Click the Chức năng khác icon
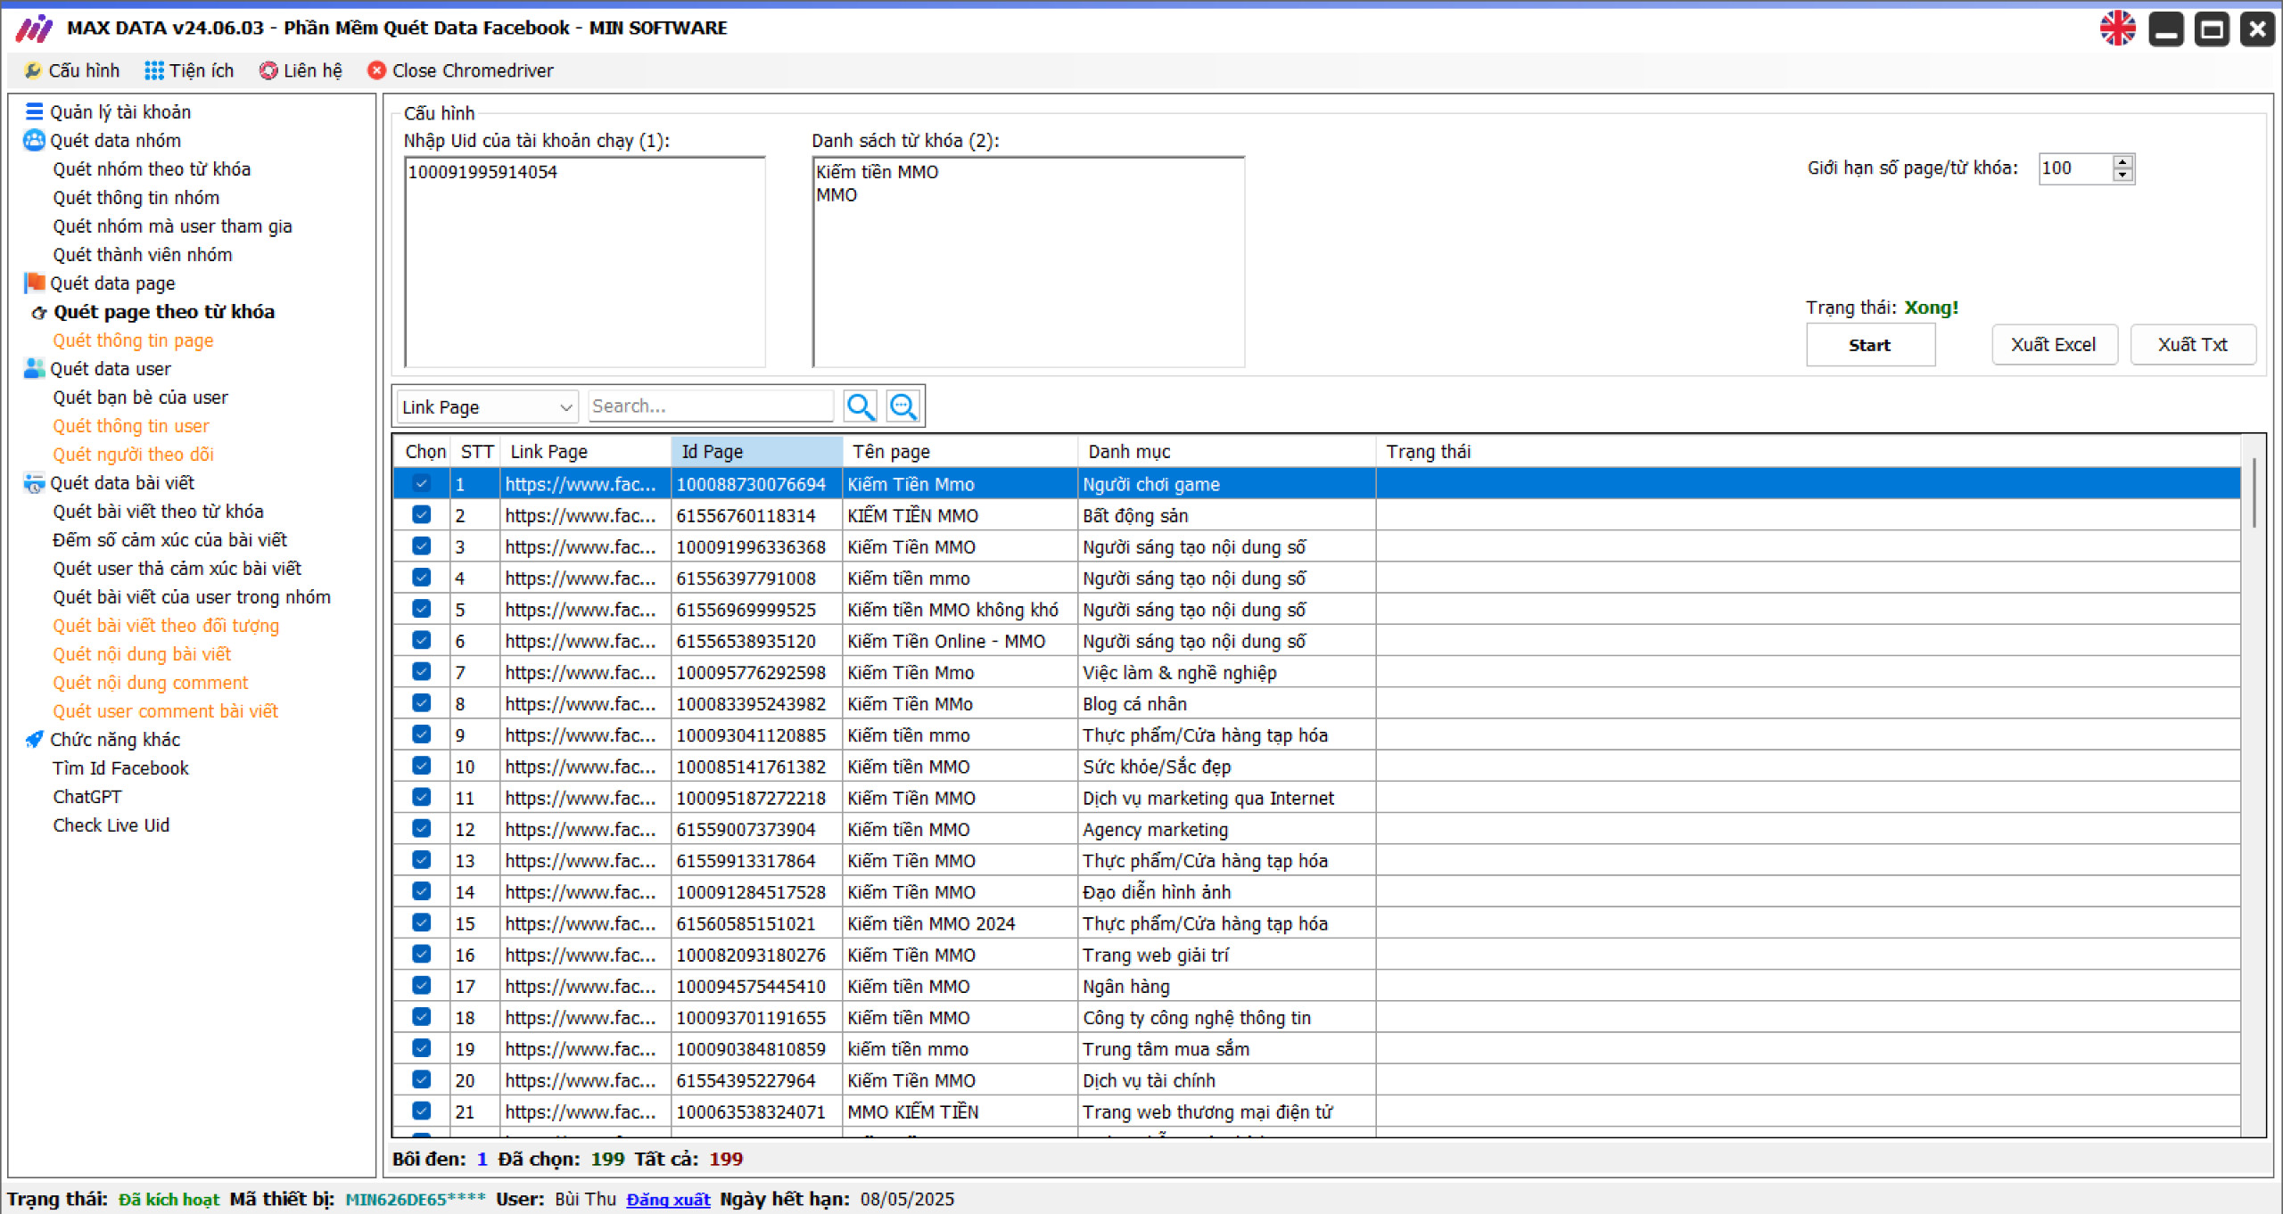The height and width of the screenshot is (1214, 2283). tap(33, 738)
